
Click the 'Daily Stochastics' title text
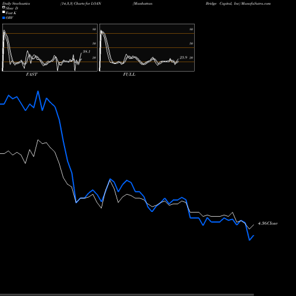(x=16, y=4)
